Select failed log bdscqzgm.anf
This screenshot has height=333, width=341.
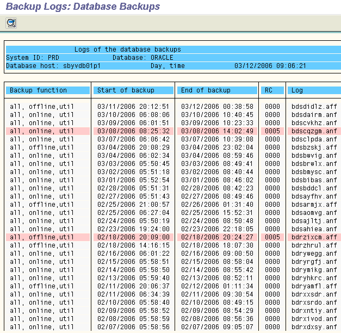(x=314, y=131)
